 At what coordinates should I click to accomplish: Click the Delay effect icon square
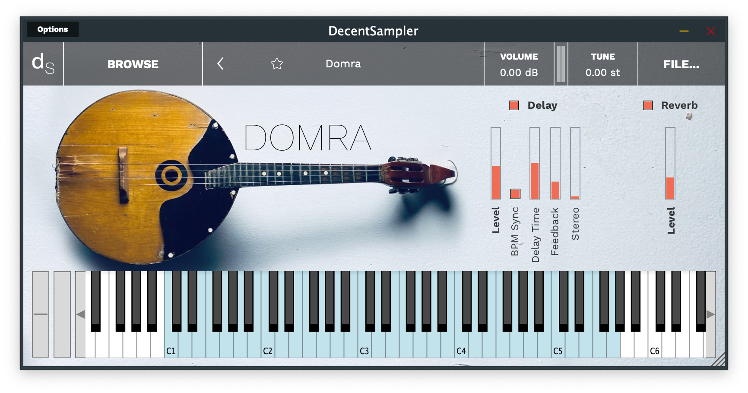point(514,105)
